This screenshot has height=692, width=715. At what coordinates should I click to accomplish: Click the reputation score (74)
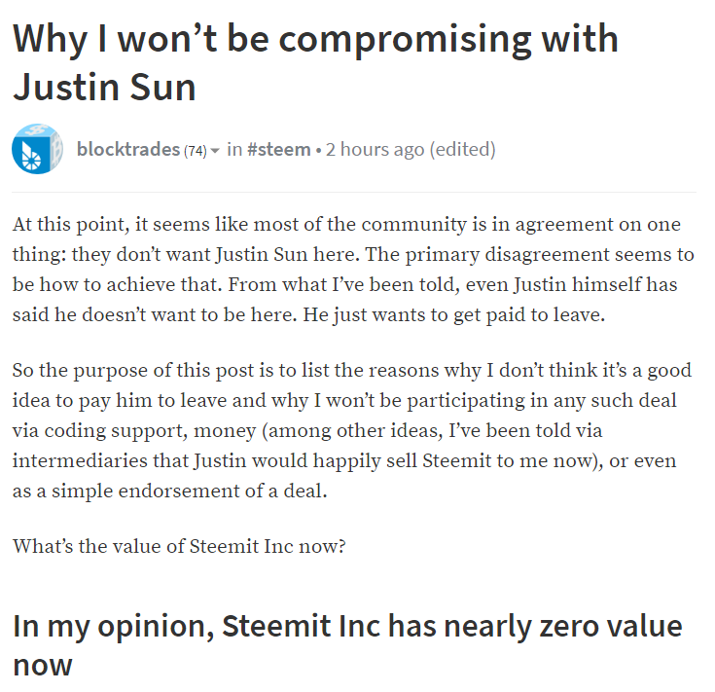coord(196,151)
